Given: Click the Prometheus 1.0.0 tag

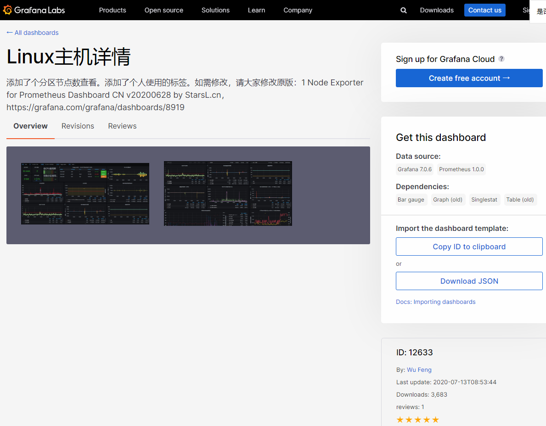Looking at the screenshot, I should tap(462, 169).
